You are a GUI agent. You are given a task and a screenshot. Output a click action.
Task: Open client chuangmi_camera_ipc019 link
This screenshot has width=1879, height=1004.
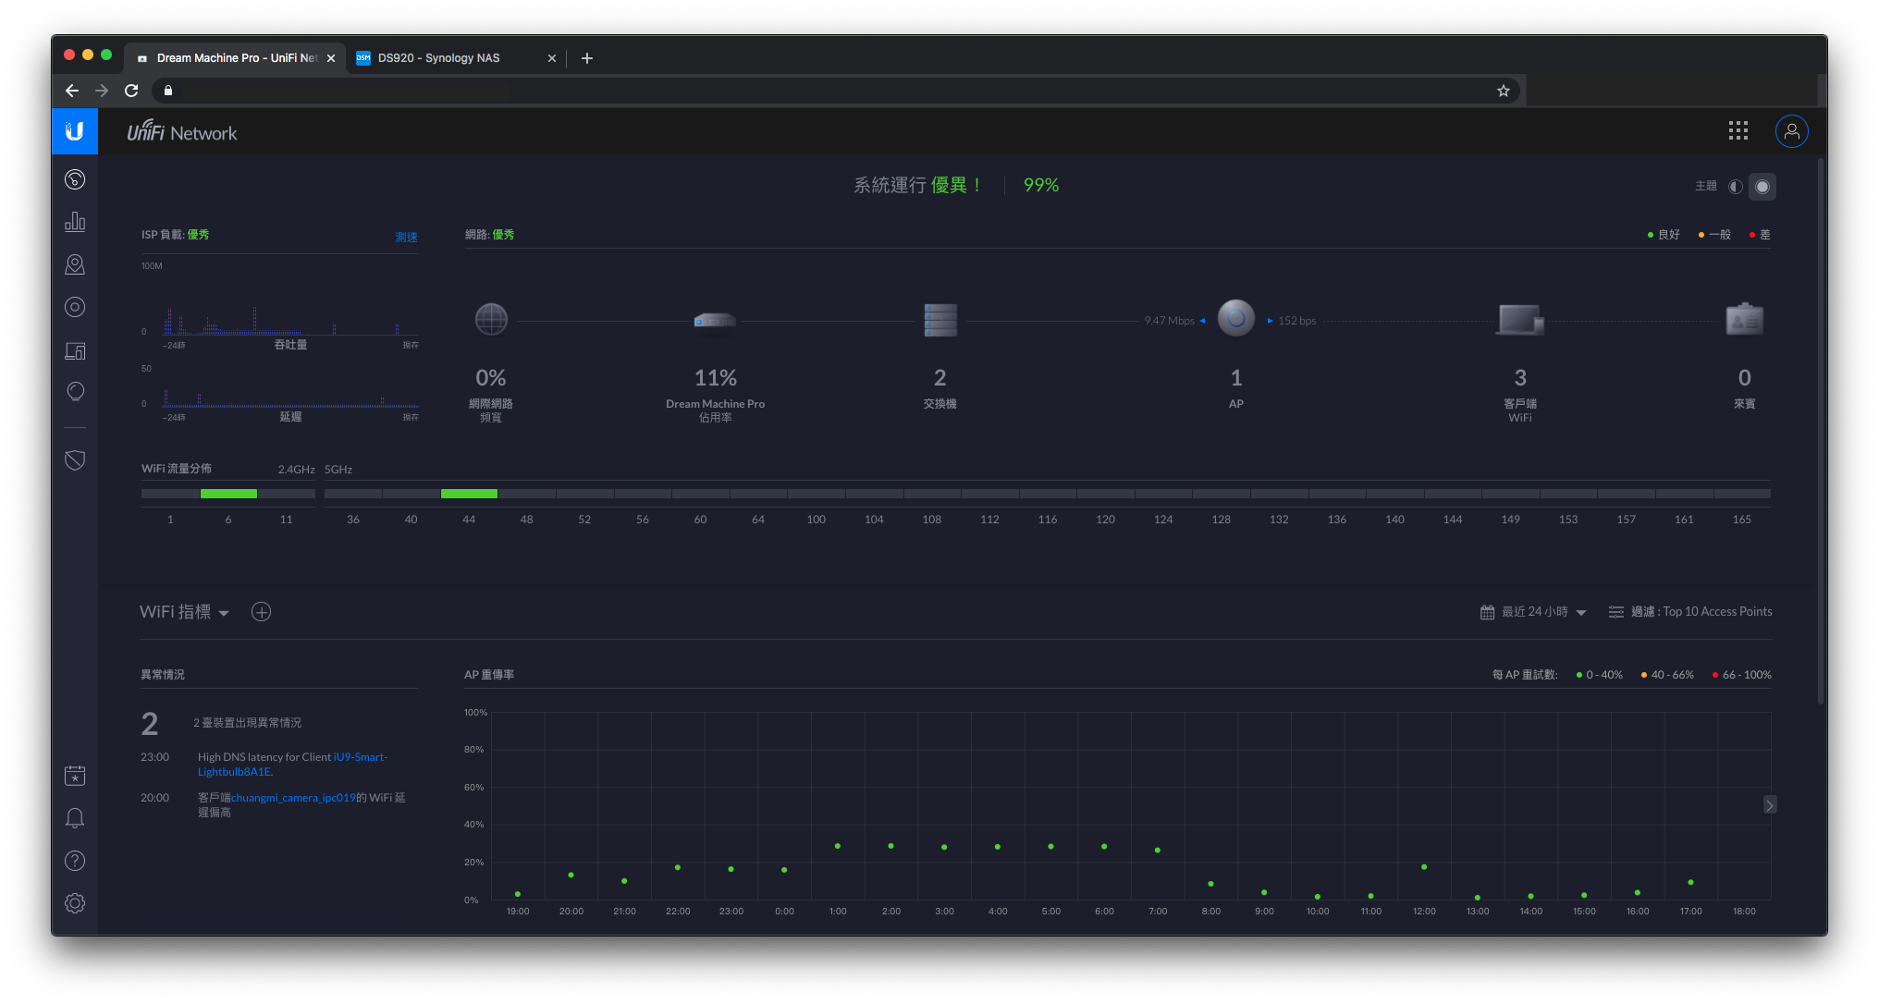pyautogui.click(x=293, y=798)
